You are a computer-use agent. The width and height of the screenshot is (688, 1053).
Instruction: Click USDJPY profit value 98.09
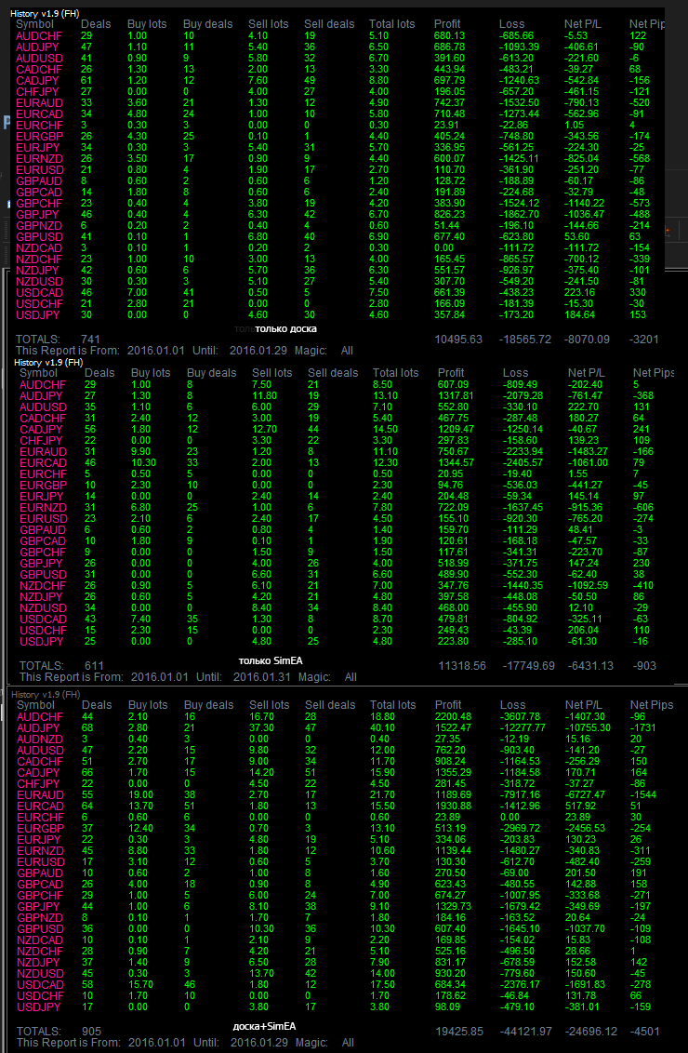[448, 1006]
